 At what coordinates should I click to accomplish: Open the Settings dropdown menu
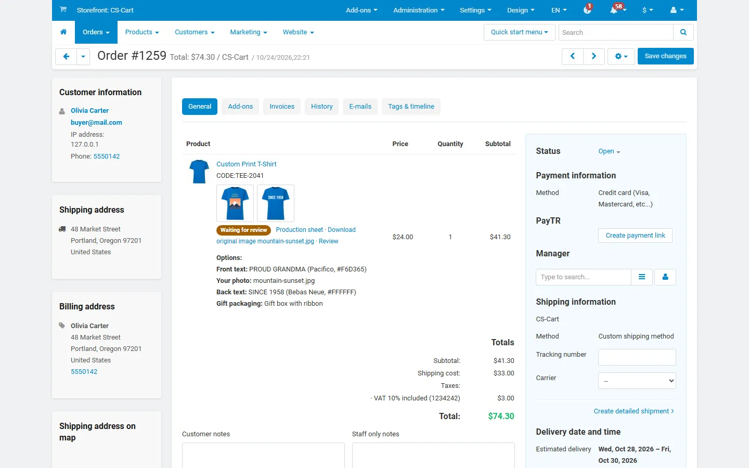click(x=475, y=10)
